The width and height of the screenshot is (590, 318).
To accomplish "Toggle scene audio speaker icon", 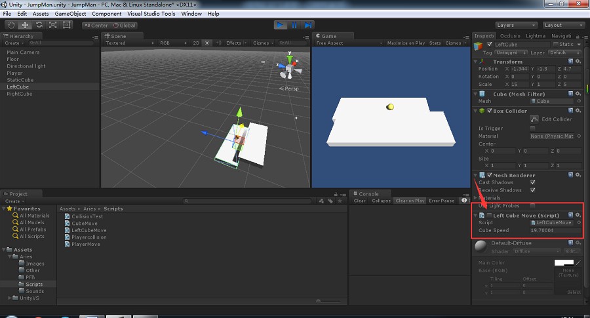I will (218, 43).
